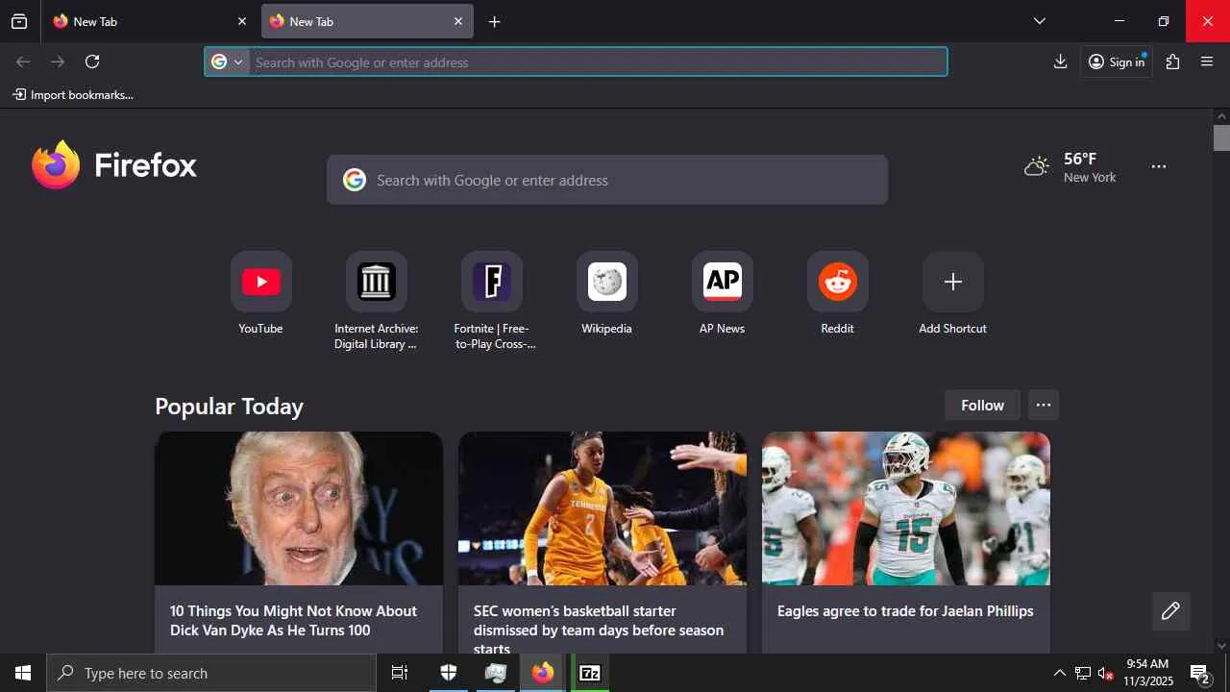Close the first New Tab
The height and width of the screenshot is (692, 1230).
click(x=241, y=21)
